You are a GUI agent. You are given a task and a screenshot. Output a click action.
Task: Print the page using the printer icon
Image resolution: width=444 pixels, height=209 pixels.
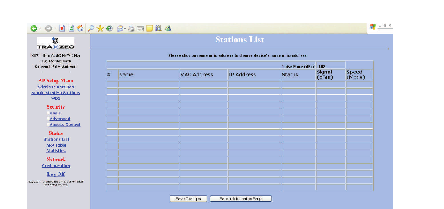coord(131,28)
